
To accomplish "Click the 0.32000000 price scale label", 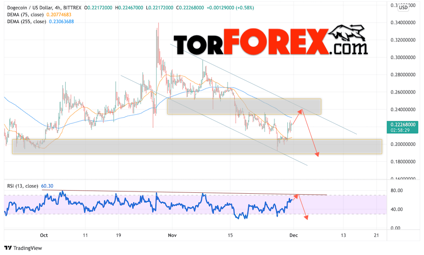I will [403, 40].
